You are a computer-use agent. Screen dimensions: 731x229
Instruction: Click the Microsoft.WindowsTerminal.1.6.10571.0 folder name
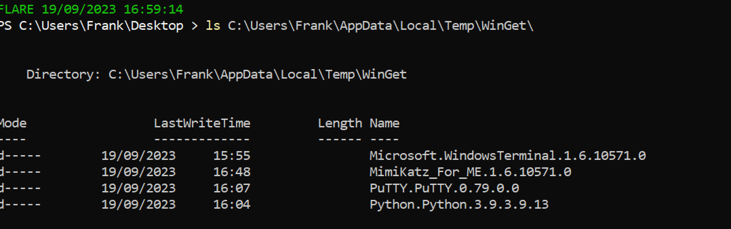click(x=507, y=155)
